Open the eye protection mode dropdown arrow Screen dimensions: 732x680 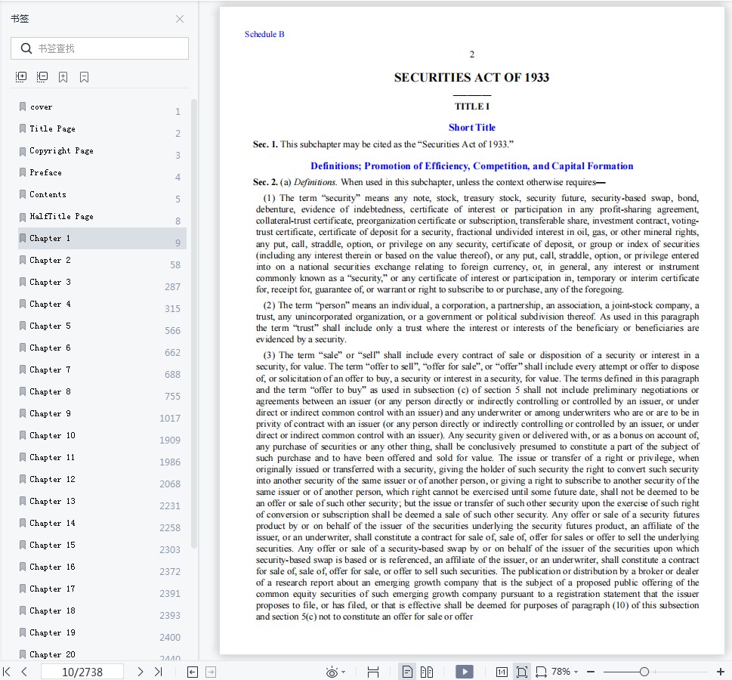coord(344,672)
